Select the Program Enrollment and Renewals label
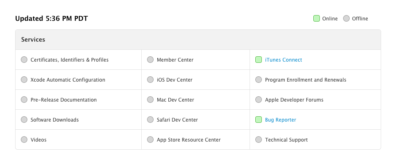The image size is (395, 164). (x=305, y=80)
